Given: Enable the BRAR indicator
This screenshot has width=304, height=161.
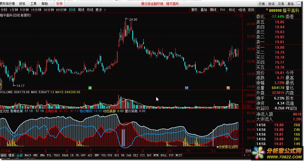Looking at the screenshot, I should click(65, 155).
